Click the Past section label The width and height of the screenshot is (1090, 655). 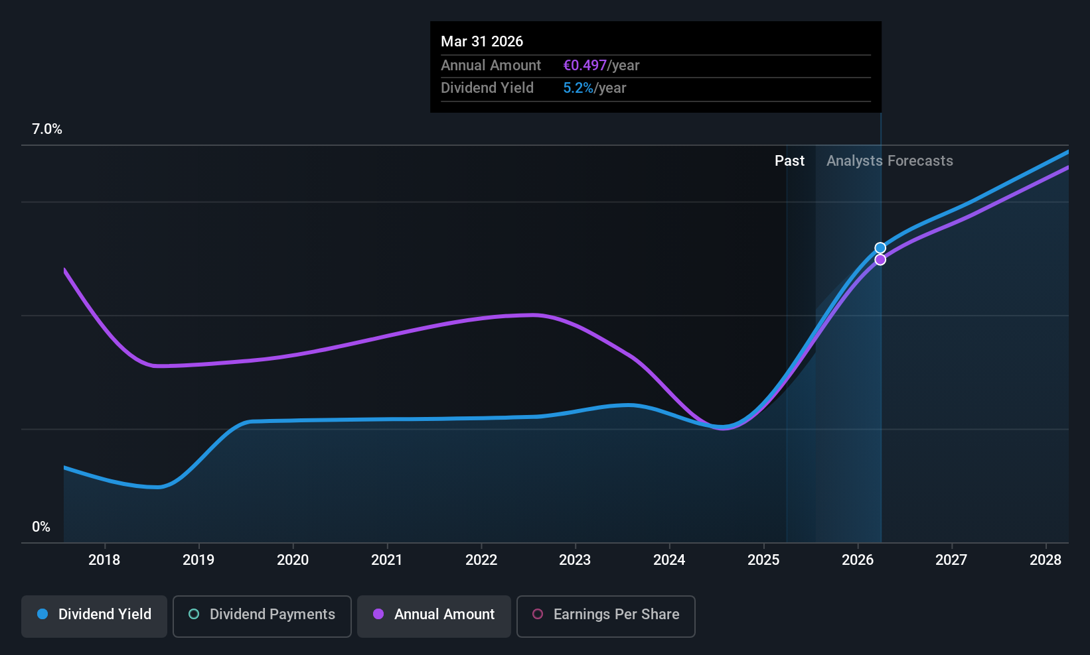789,161
